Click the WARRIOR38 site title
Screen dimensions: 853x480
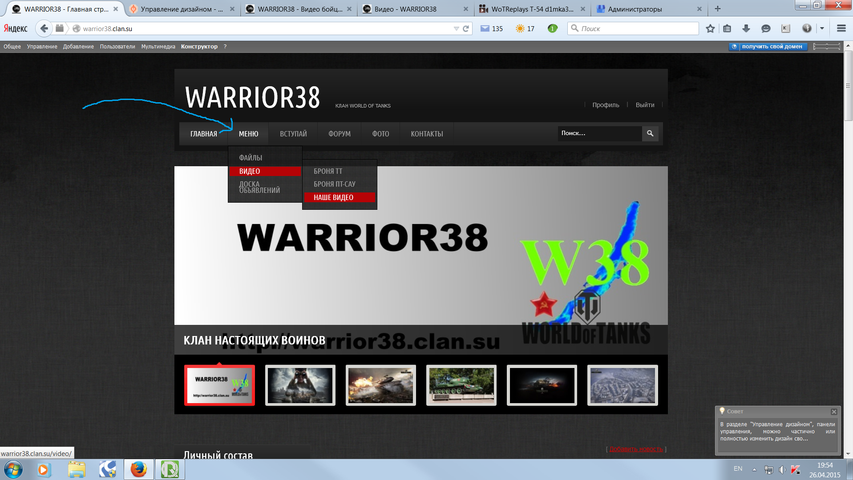coord(252,97)
